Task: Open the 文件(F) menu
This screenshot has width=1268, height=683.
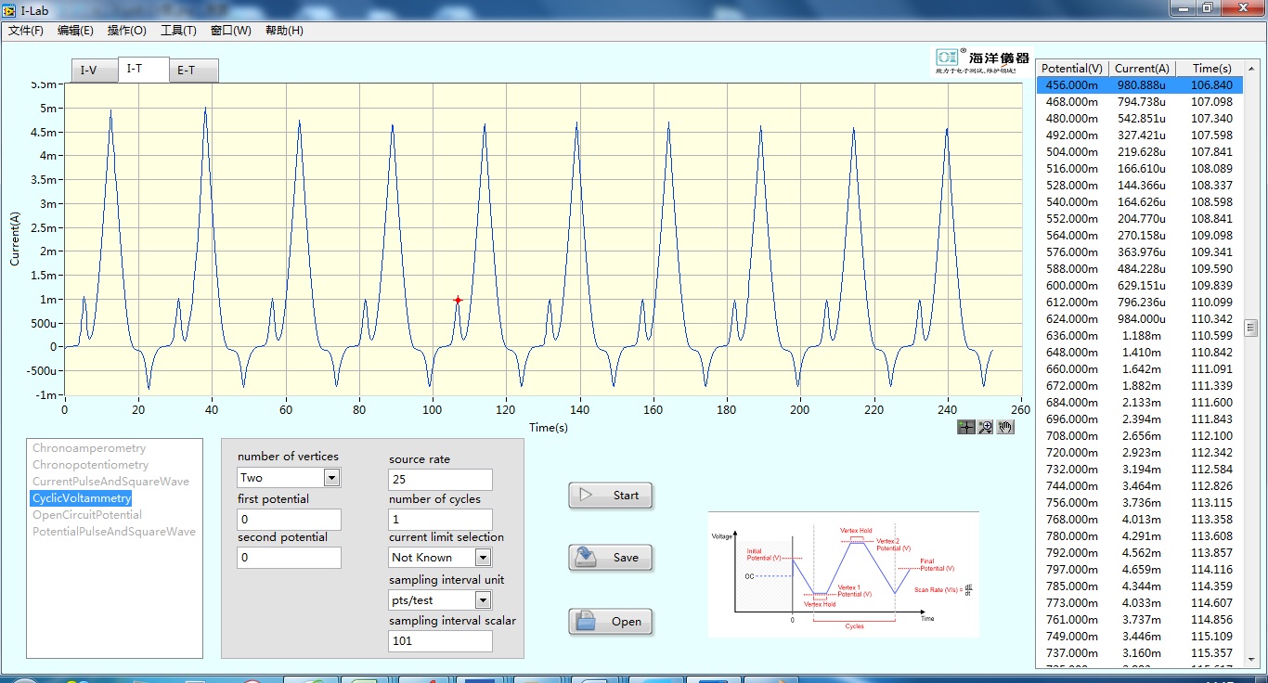Action: point(26,31)
